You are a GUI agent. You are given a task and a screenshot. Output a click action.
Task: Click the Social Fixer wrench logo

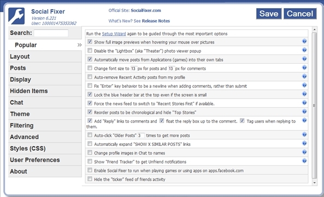(16, 16)
